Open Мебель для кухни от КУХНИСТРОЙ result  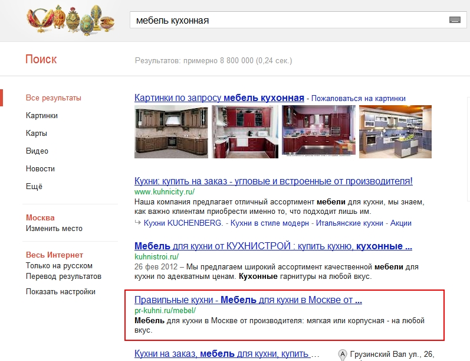pos(273,246)
